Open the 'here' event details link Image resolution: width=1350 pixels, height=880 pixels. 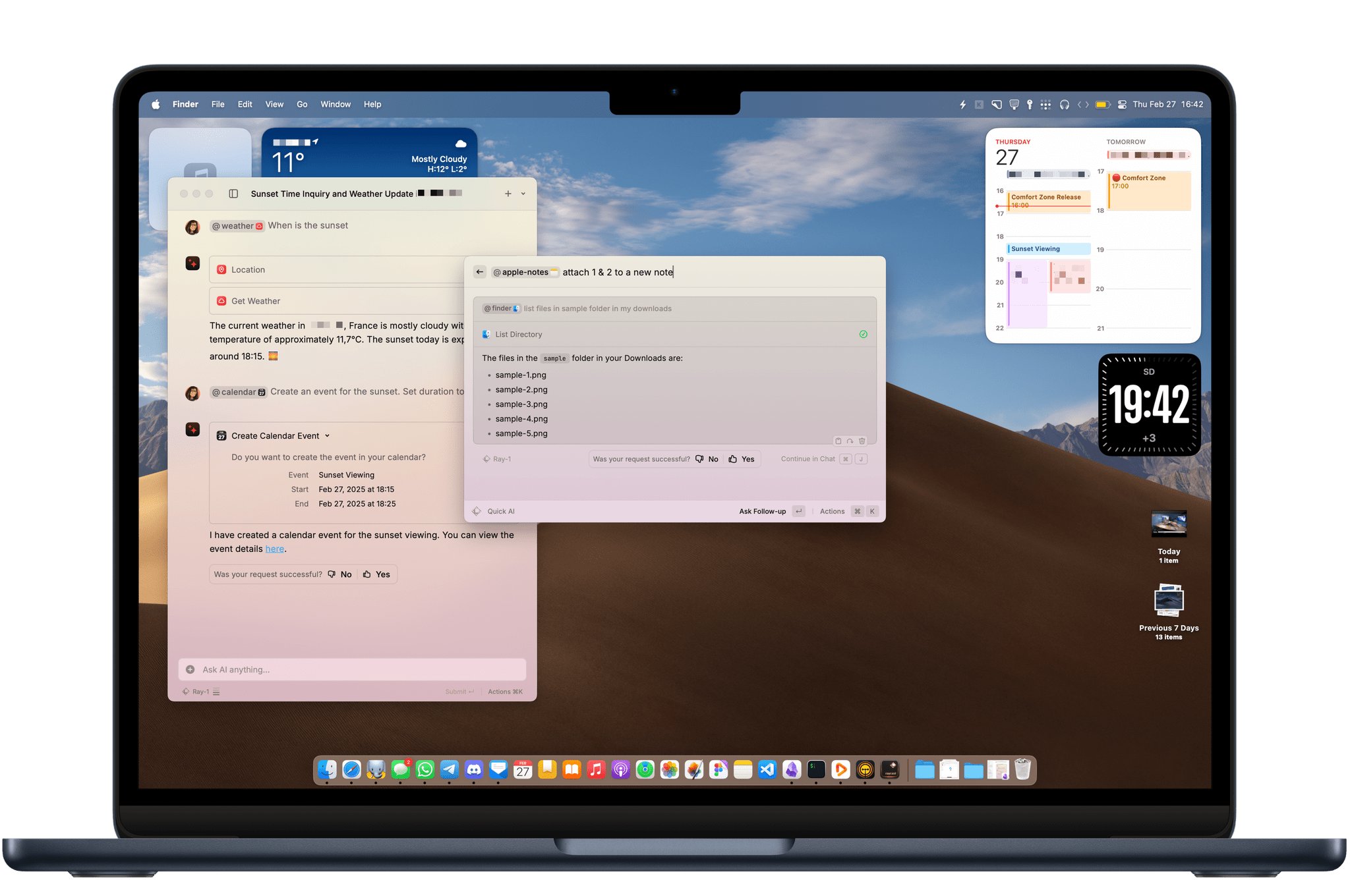coord(275,549)
